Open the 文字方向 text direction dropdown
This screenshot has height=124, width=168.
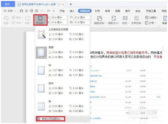pyautogui.click(x=137, y=20)
